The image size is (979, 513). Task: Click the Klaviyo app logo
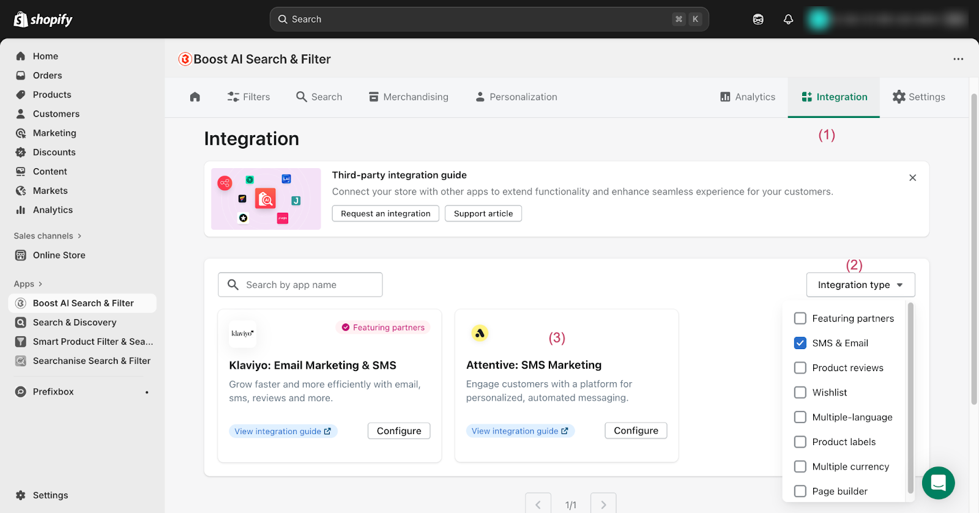coord(242,334)
